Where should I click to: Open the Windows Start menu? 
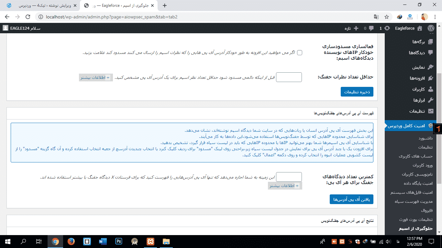(x=7, y=241)
